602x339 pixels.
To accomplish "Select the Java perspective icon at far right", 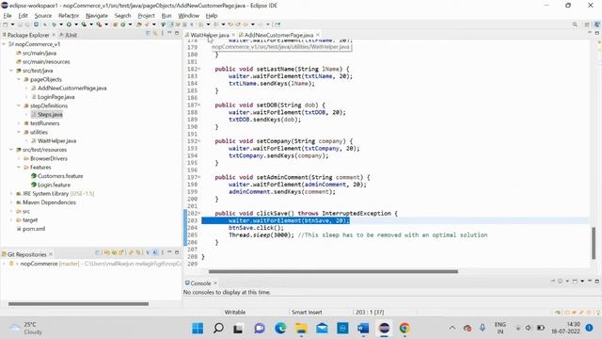I will (x=597, y=24).
